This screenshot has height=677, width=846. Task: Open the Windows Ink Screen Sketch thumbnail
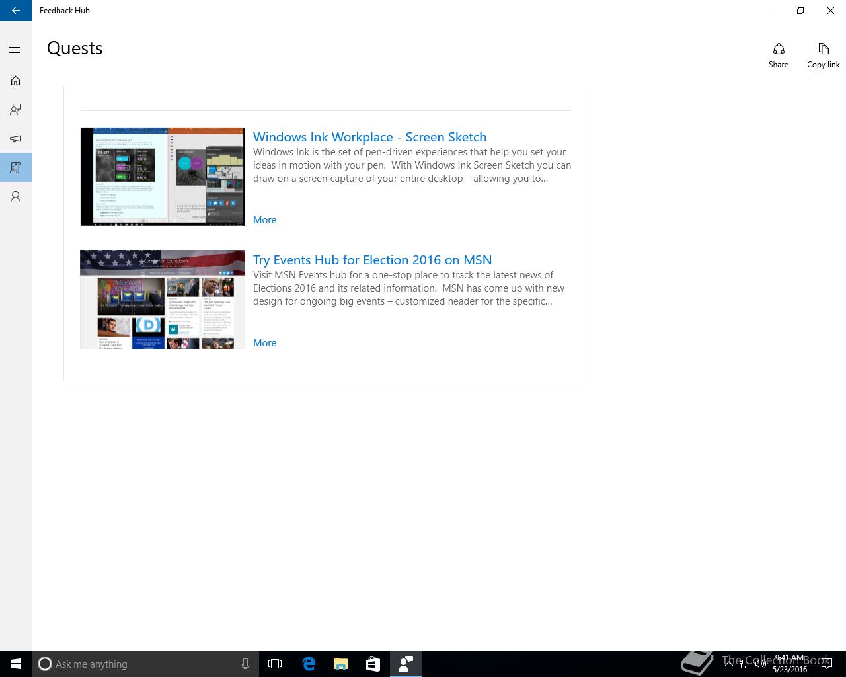(163, 177)
